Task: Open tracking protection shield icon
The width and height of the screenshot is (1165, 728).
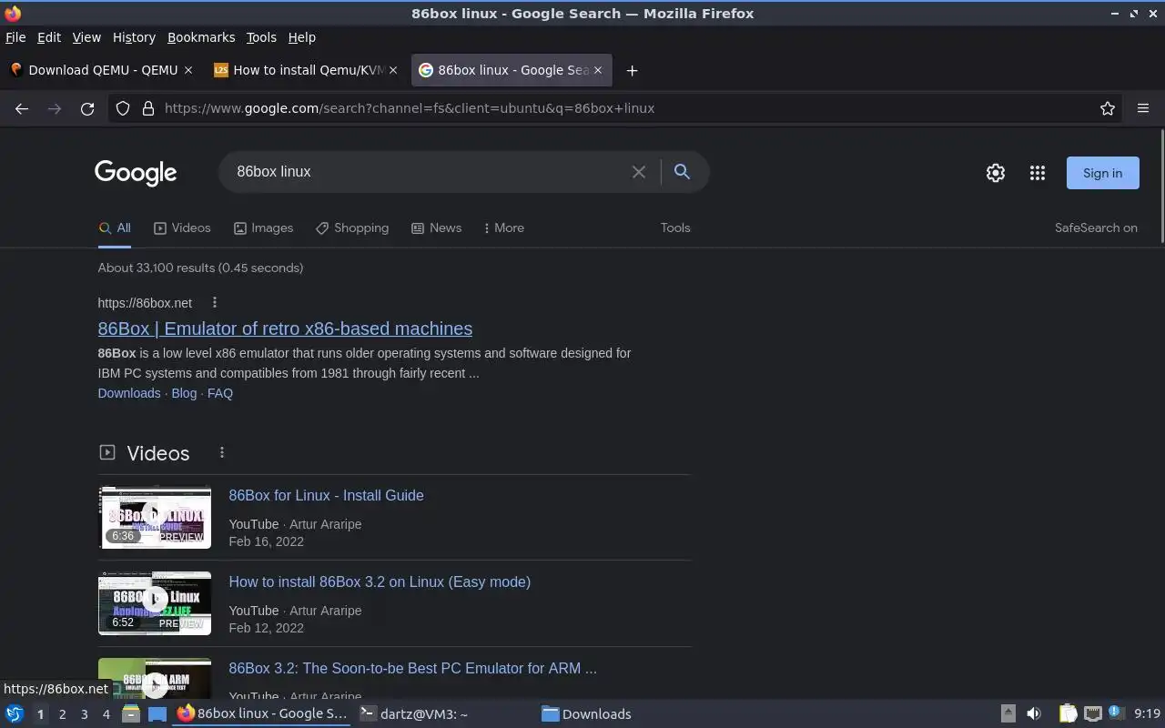Action: pyautogui.click(x=123, y=108)
